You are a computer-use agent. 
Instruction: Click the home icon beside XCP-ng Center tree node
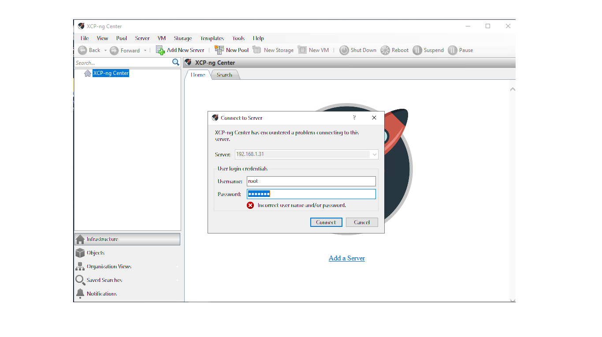(x=88, y=73)
